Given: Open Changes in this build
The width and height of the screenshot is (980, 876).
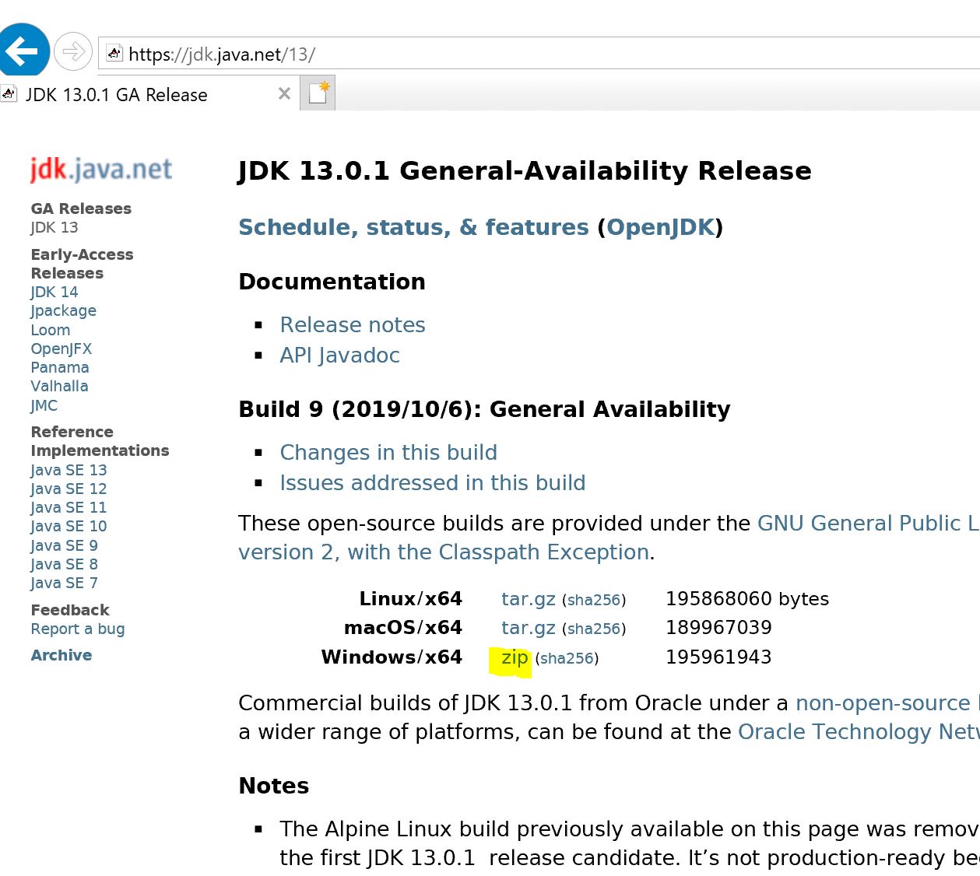Looking at the screenshot, I should [x=388, y=452].
